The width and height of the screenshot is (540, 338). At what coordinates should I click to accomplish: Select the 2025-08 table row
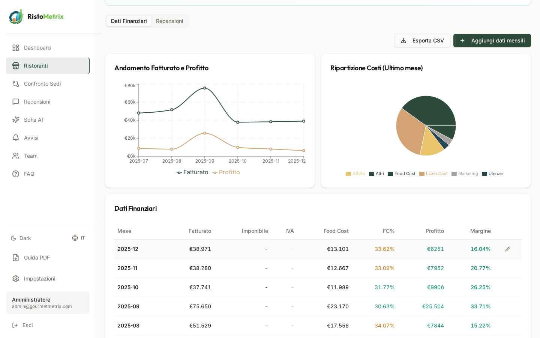click(318, 326)
